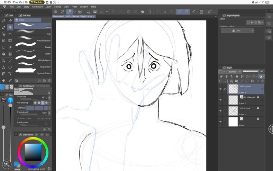This screenshot has width=273, height=171.
Task: Choose the Snap eraser sub tool
Action: pyautogui.click(x=33, y=65)
